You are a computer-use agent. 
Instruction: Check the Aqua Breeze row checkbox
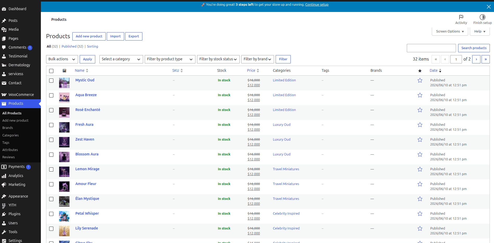pyautogui.click(x=51, y=95)
